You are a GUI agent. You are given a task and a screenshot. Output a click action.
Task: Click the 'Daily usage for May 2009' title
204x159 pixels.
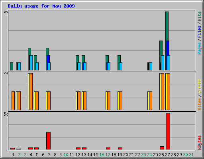pos(41,6)
